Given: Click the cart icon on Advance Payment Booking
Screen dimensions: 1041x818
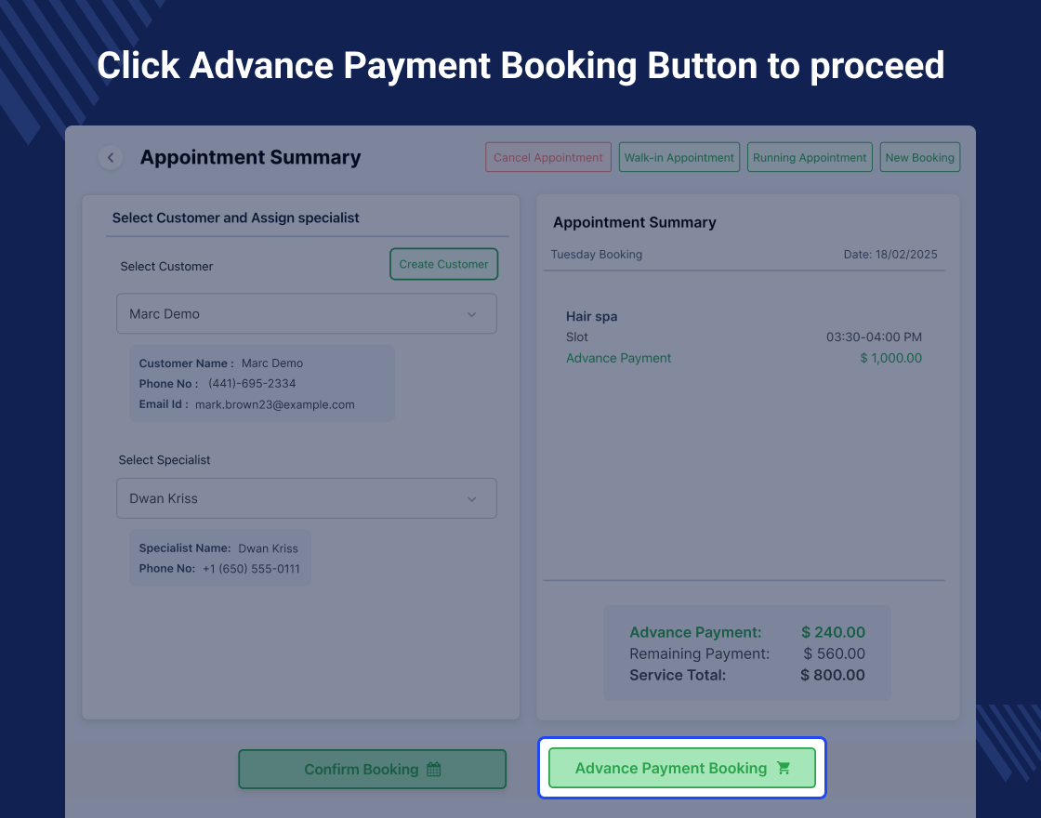Looking at the screenshot, I should coord(784,768).
